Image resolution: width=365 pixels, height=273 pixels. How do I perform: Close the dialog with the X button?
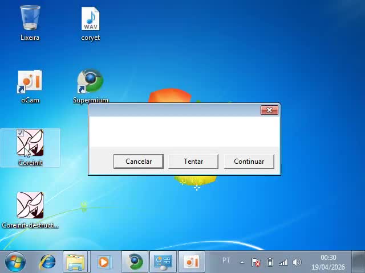[269, 110]
